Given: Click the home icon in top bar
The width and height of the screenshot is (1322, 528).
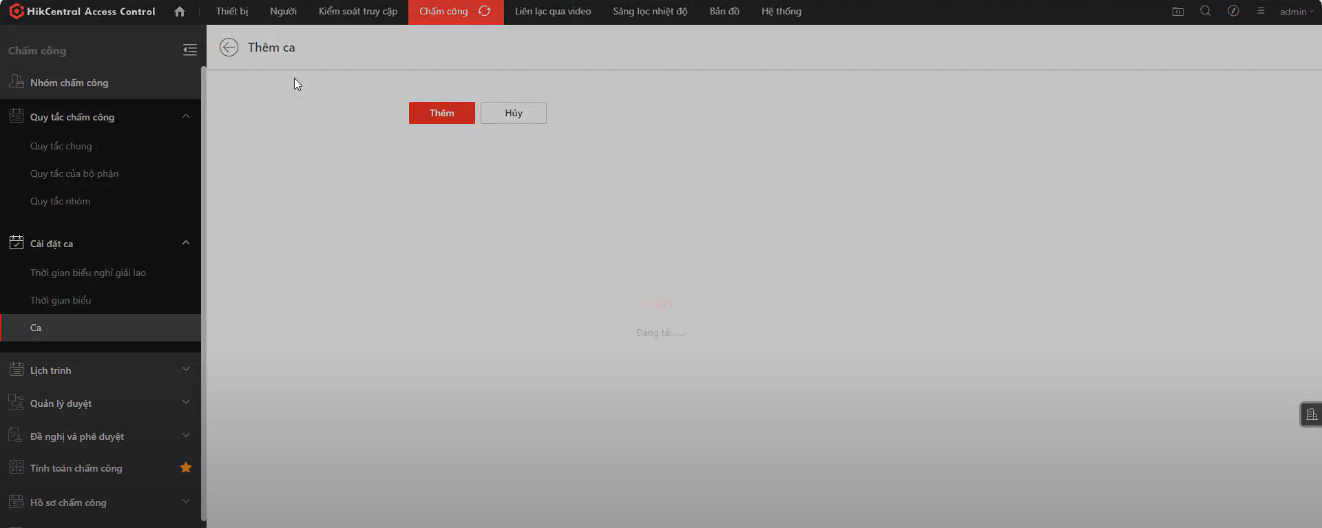Looking at the screenshot, I should 180,12.
